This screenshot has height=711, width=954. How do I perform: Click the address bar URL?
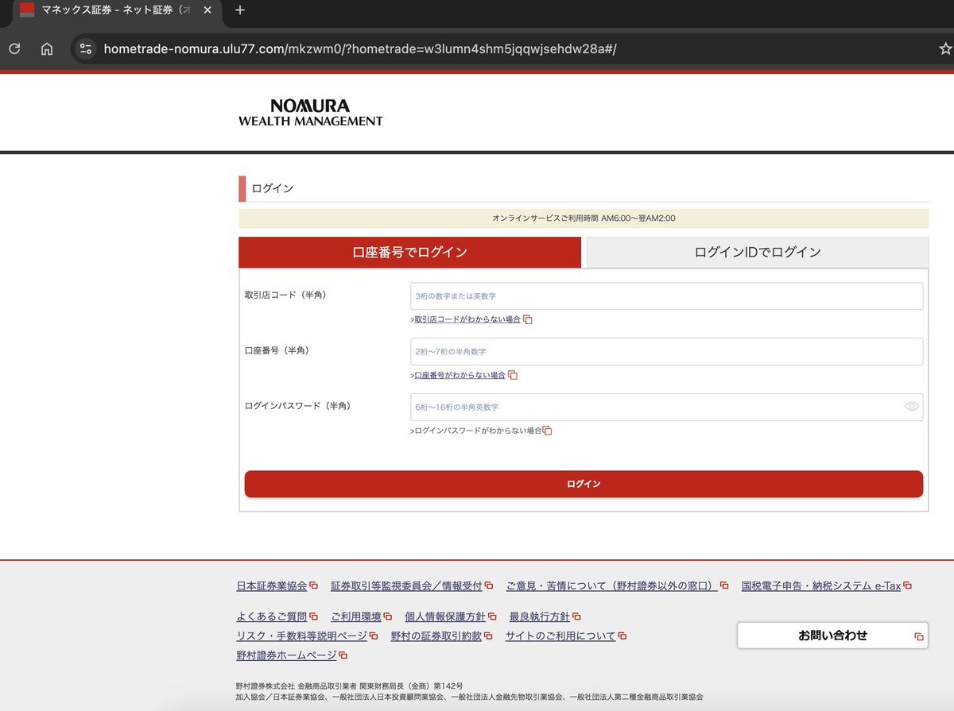click(x=360, y=49)
